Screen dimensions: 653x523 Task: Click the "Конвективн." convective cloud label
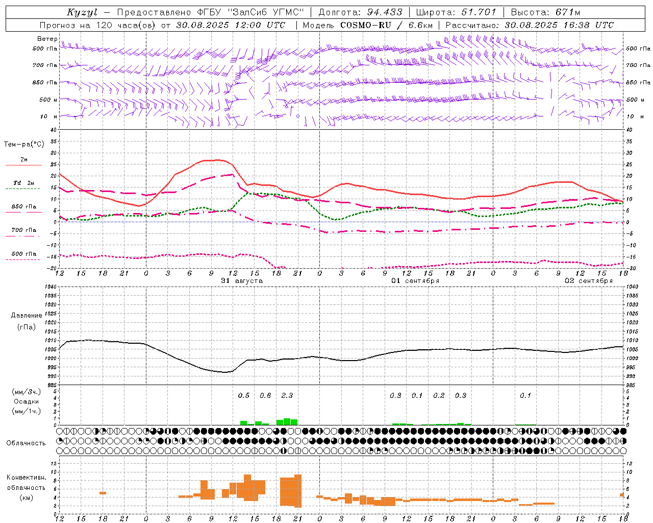[26, 478]
